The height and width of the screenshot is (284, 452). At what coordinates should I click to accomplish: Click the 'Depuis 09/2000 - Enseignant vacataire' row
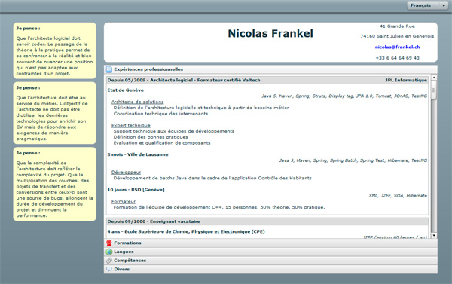[x=267, y=221]
